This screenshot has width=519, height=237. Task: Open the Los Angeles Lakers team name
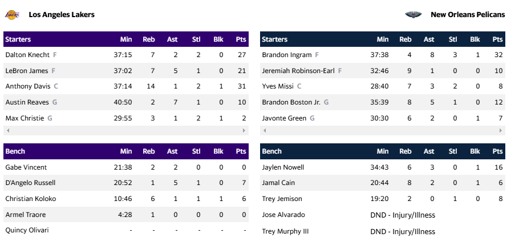point(62,14)
